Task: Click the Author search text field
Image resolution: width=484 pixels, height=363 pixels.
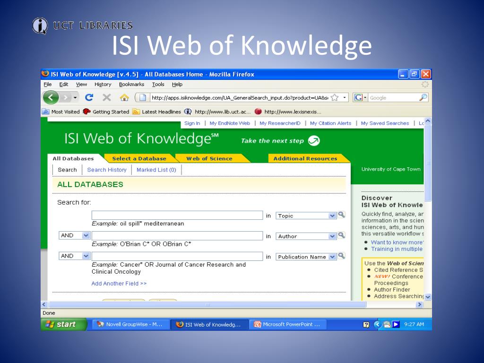Action: (x=177, y=236)
